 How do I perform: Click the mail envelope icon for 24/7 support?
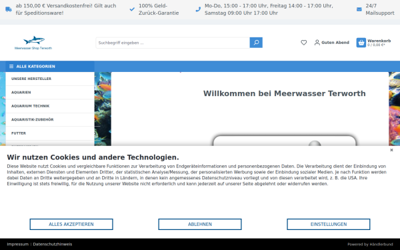pyautogui.click(x=359, y=9)
